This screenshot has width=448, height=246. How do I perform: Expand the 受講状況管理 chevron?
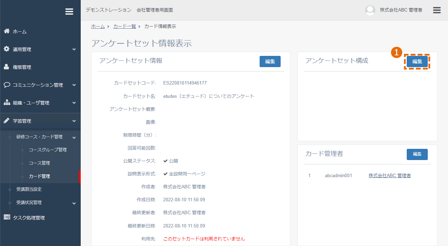(x=74, y=203)
